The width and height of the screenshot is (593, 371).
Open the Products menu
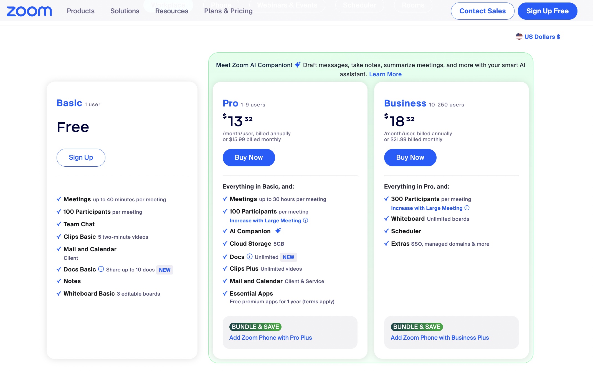(81, 11)
